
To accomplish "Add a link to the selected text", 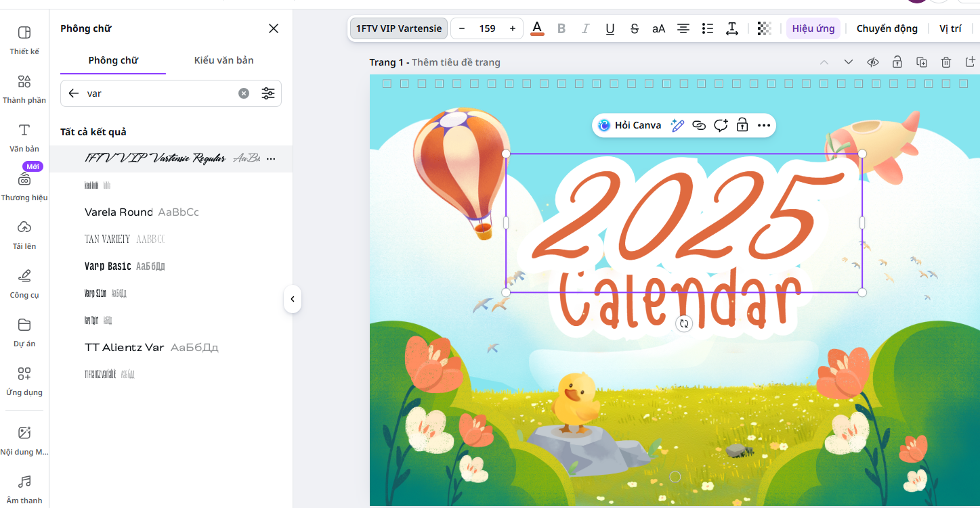I will (699, 125).
